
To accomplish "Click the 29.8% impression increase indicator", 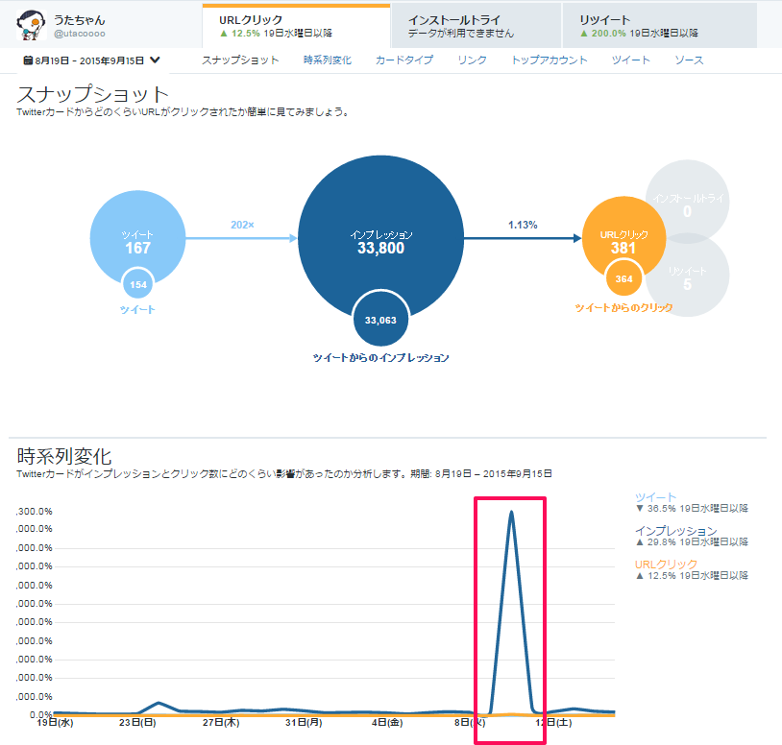I will (x=692, y=542).
